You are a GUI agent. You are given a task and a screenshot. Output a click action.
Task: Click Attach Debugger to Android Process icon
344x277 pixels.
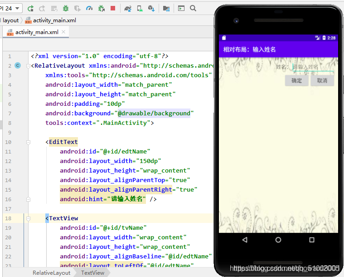(102, 9)
